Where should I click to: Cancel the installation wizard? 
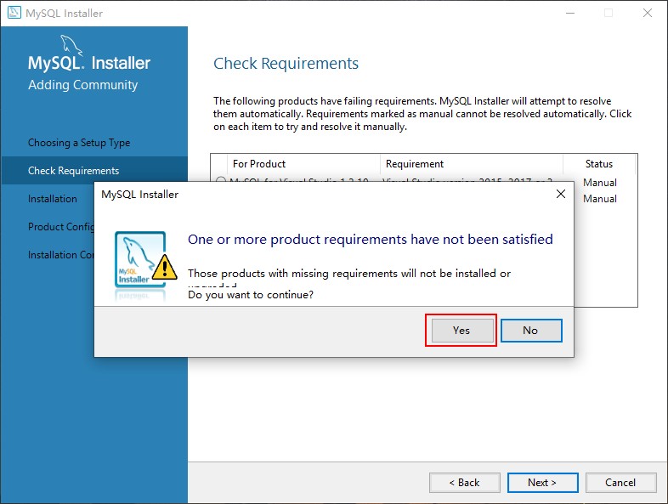pyautogui.click(x=620, y=482)
